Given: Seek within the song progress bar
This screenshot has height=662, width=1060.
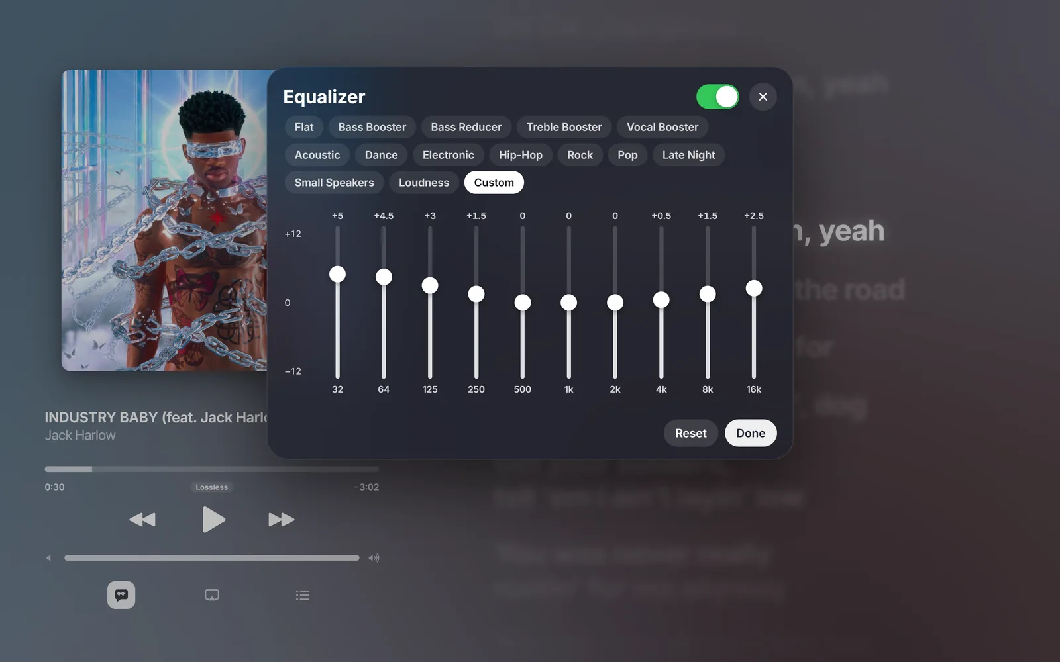Looking at the screenshot, I should (x=212, y=469).
